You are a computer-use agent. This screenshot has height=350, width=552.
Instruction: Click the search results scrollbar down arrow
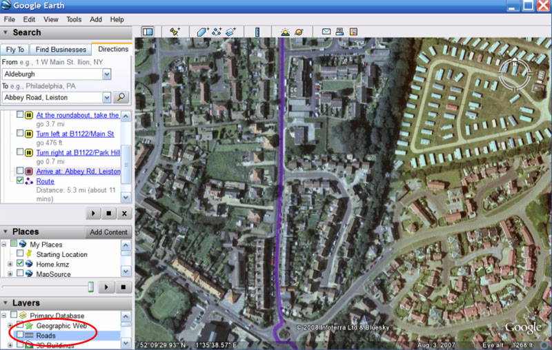(x=126, y=198)
